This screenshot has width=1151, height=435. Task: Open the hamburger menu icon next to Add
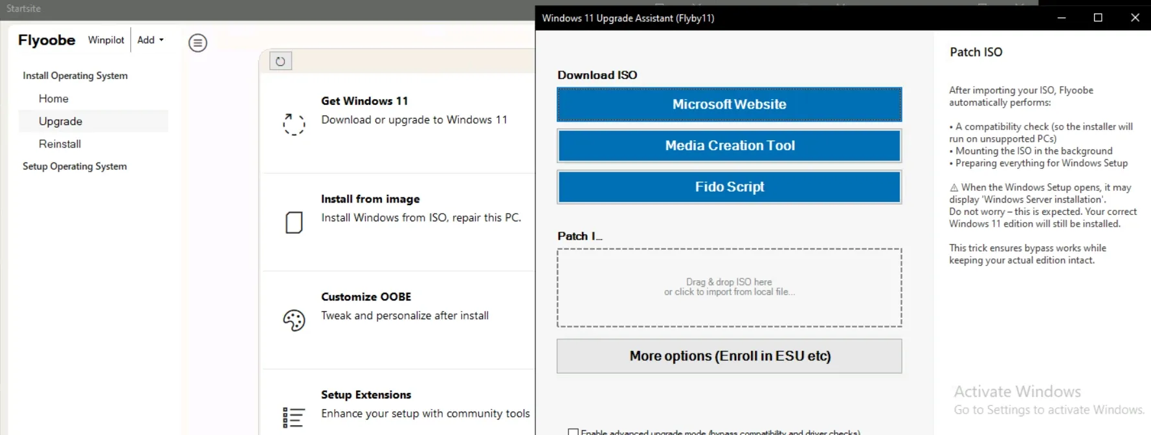tap(198, 43)
